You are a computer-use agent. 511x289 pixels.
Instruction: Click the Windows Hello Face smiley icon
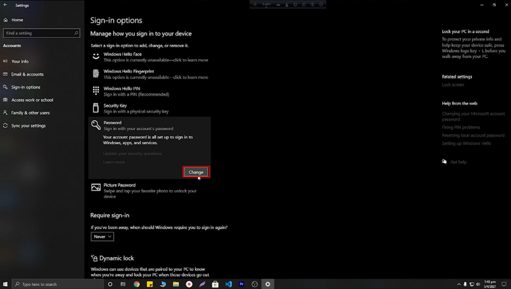pos(96,56)
